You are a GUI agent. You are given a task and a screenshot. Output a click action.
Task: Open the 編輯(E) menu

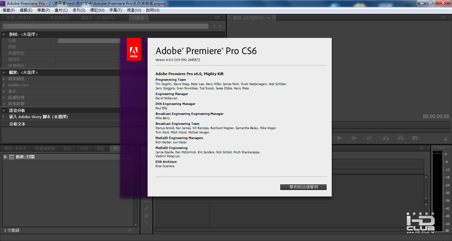(x=26, y=10)
